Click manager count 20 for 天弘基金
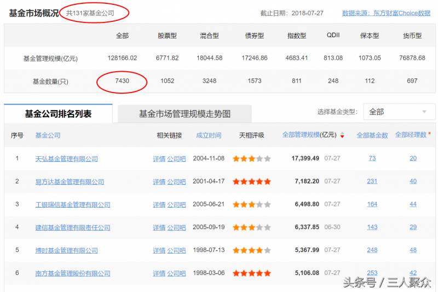The height and width of the screenshot is (292, 438). pyautogui.click(x=413, y=158)
